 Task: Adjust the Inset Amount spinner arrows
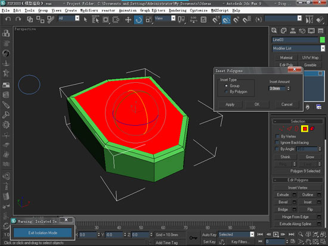pyautogui.click(x=289, y=89)
